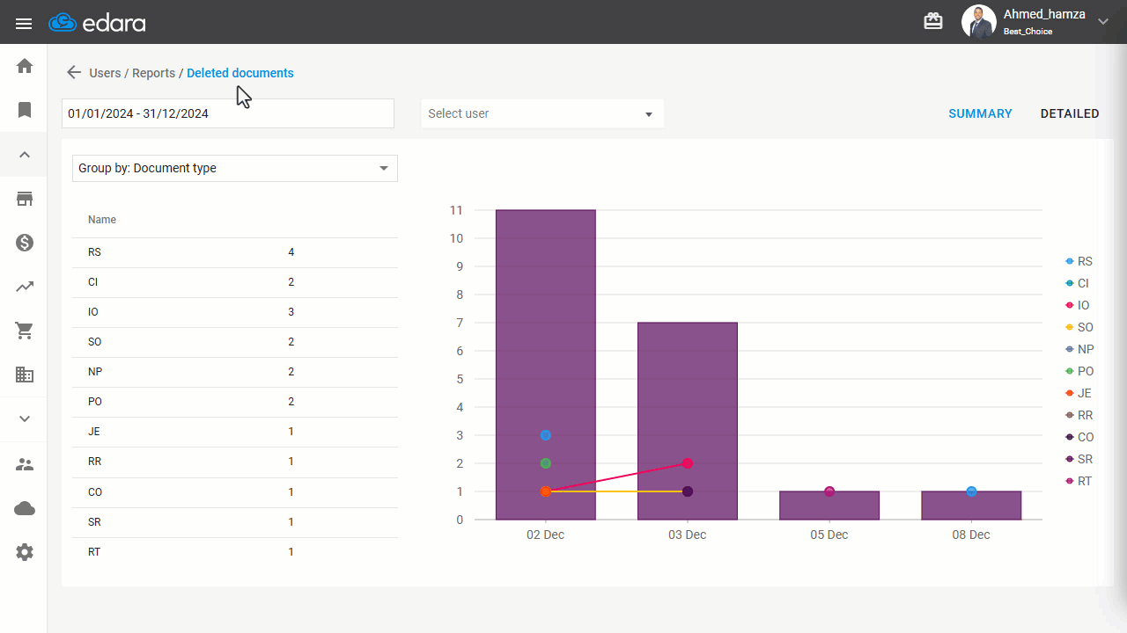The height and width of the screenshot is (633, 1127).
Task: Click the back arrow beside breadcrumb
Action: pos(74,73)
